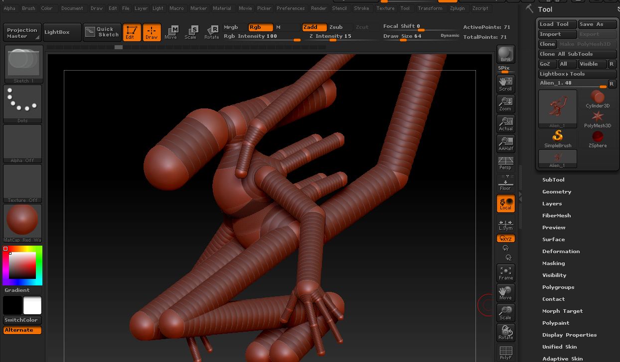Select the Frame view icon

(505, 272)
